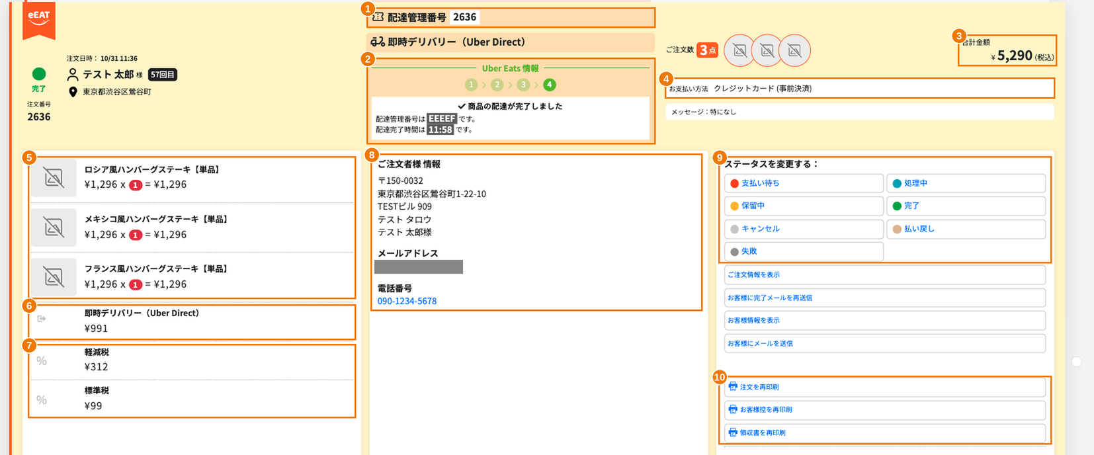Click the Uber Eats 情報 heading
1094x455 pixels.
click(510, 68)
